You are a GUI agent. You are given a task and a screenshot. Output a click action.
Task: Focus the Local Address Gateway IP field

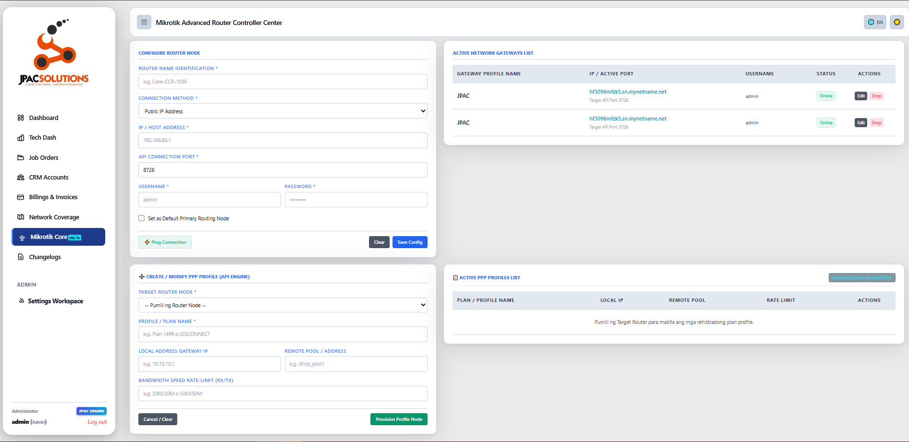[209, 364]
